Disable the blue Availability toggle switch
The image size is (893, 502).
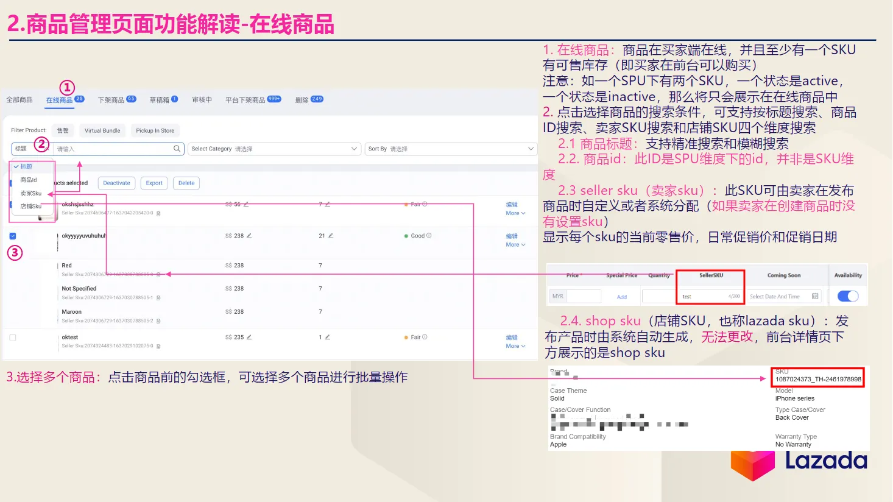point(847,295)
